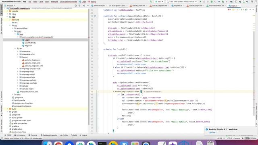Click the Update link in the Android Studio notification
Screen dimensions: 258x145
212,133
